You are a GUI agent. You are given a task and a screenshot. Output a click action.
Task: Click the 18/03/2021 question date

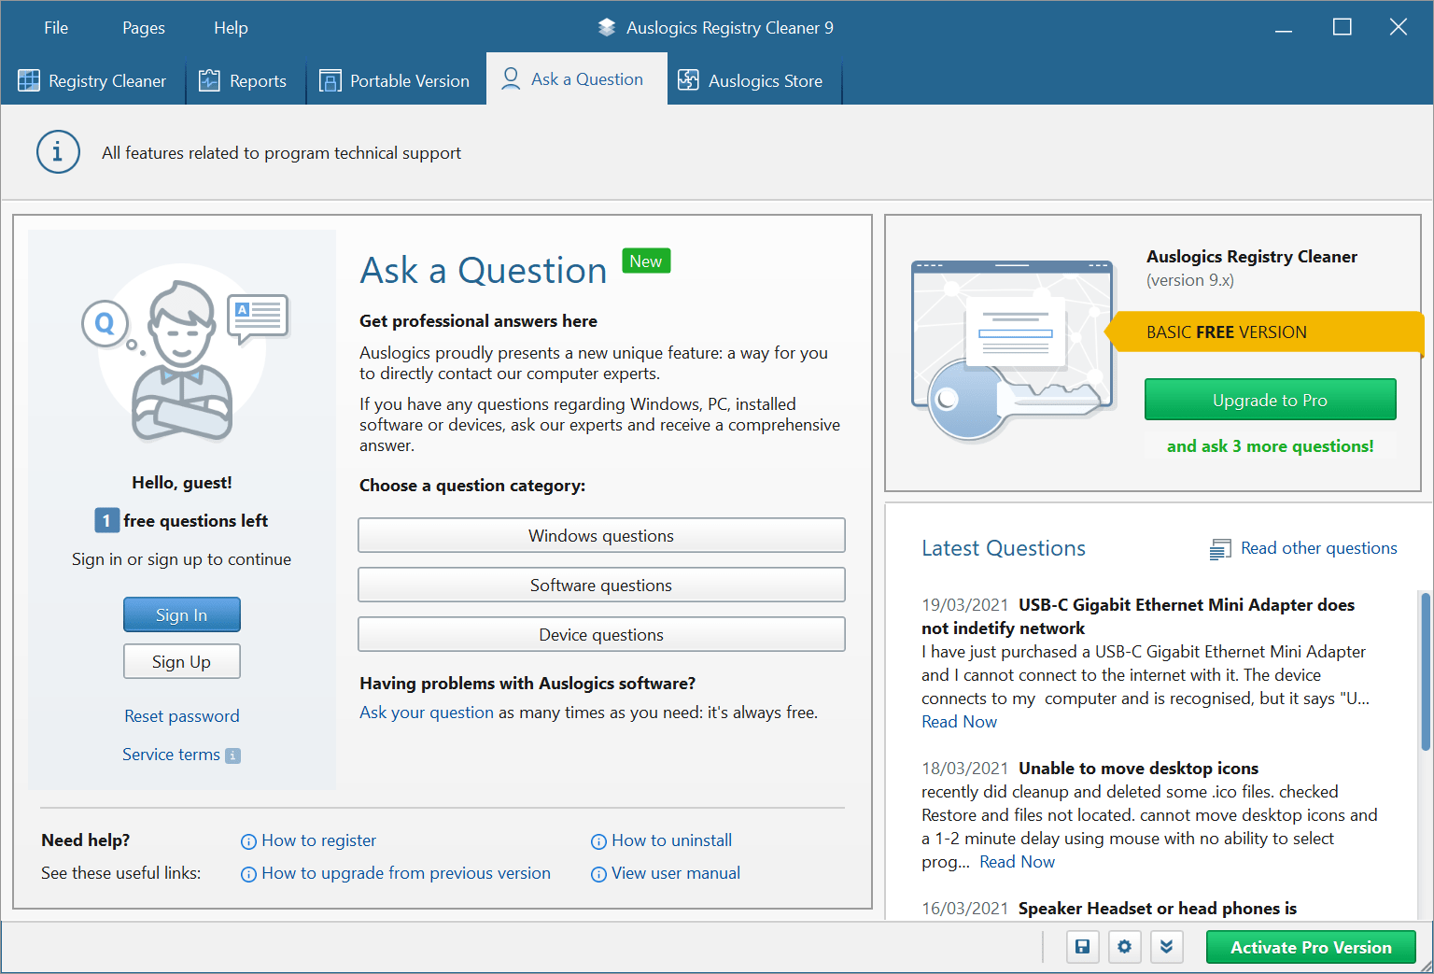964,768
